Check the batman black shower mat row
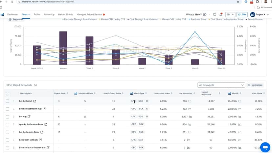This screenshot has width=272, height=153. (x=8, y=148)
